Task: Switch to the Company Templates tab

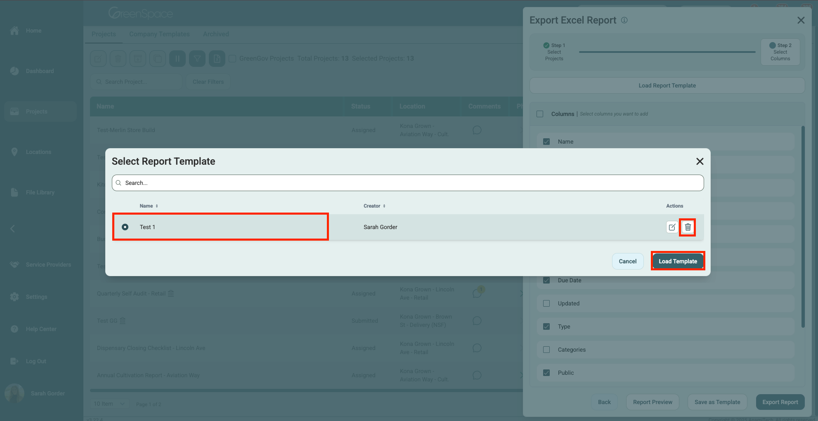Action: 159,34
